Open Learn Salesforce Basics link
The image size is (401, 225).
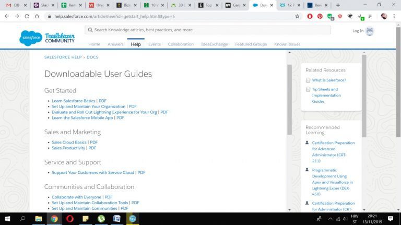coord(74,101)
